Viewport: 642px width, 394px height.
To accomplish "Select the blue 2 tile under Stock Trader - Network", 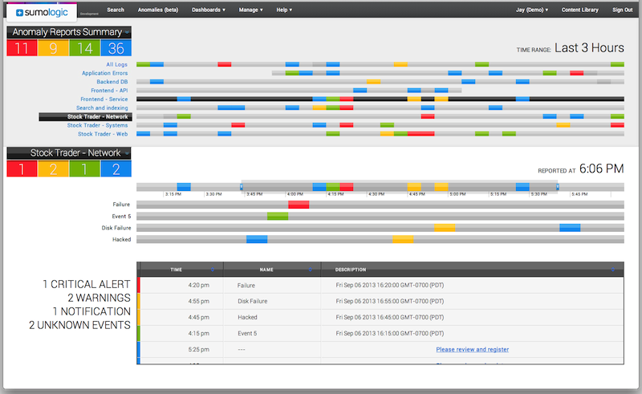I will click(116, 169).
